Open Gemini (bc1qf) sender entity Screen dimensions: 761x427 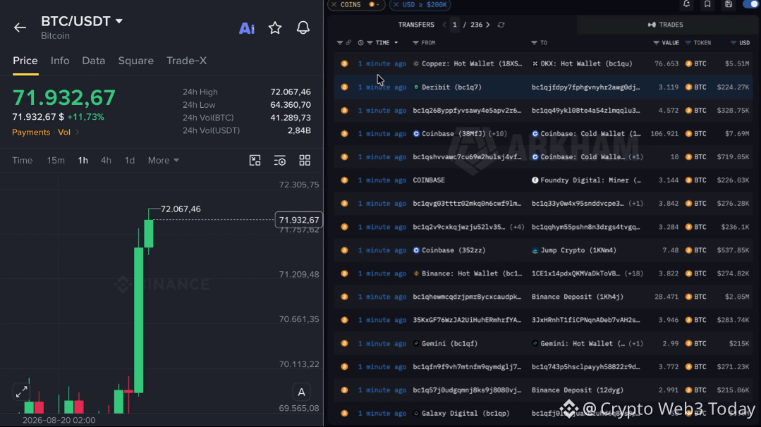[446, 343]
